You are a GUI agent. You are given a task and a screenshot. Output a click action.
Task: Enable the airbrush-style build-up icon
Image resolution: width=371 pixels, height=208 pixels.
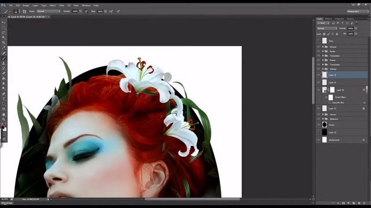(x=111, y=12)
